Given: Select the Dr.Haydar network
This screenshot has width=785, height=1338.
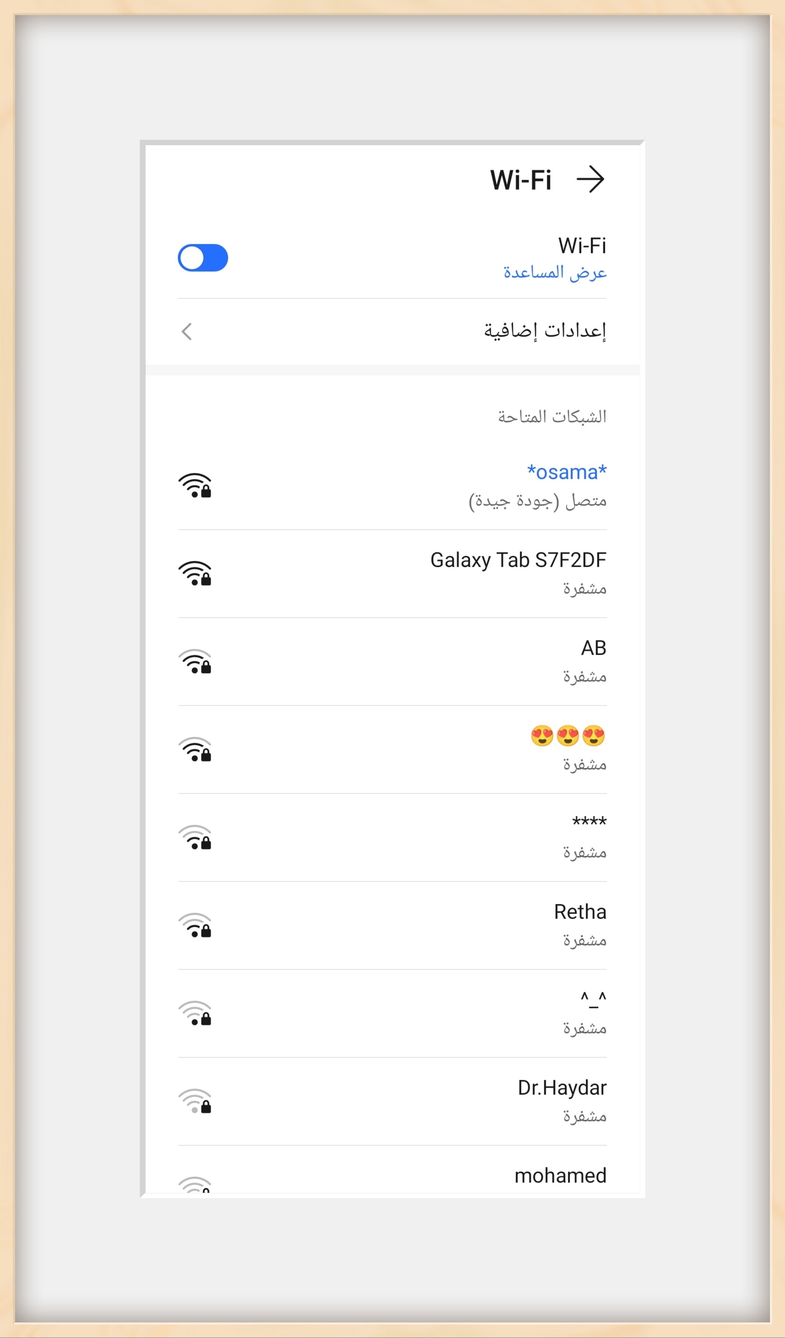Looking at the screenshot, I should [x=561, y=1087].
